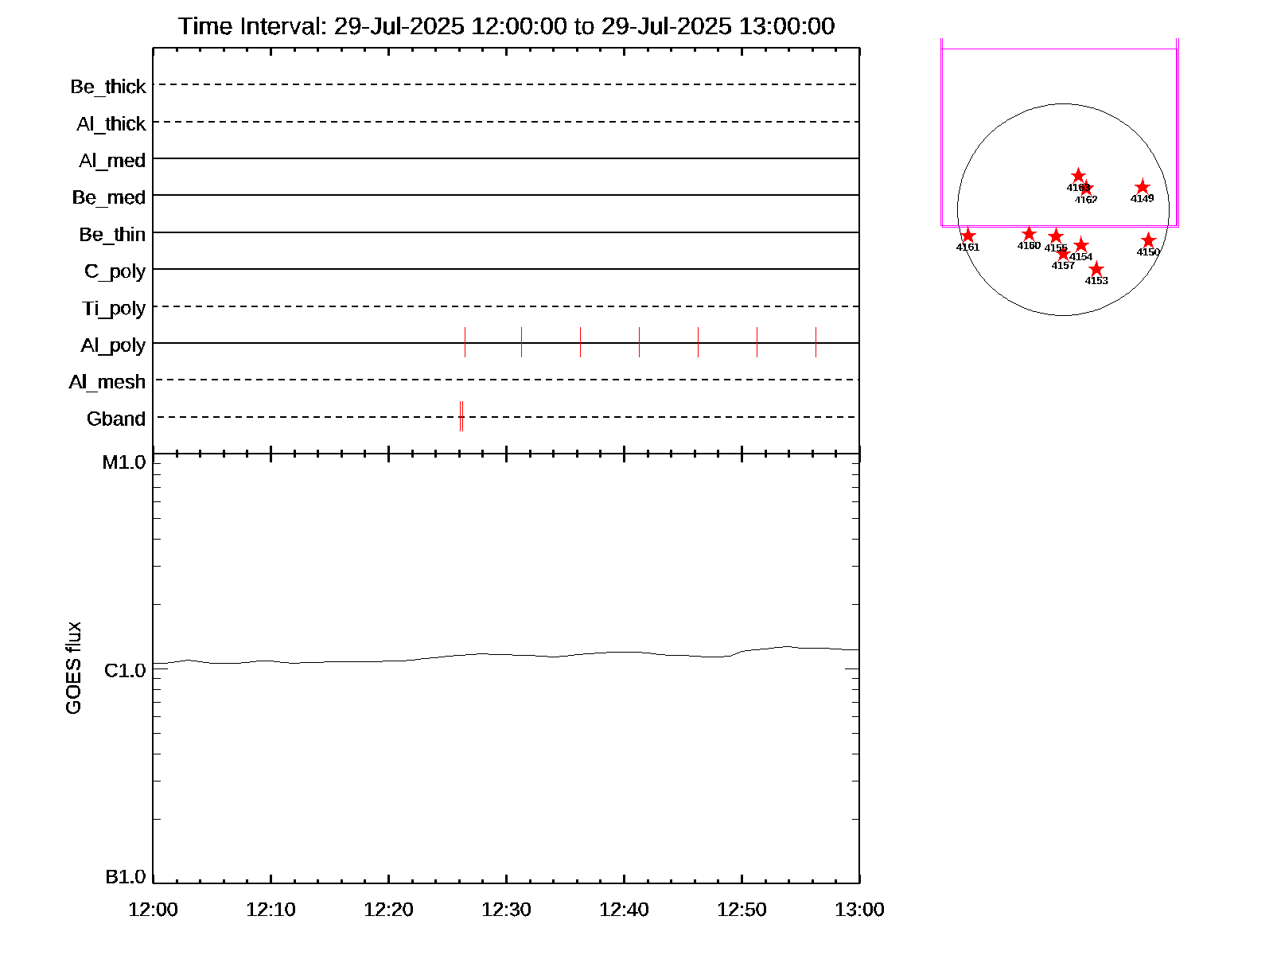Click the star marker labeled 4150
The image size is (1273, 955).
click(1148, 240)
